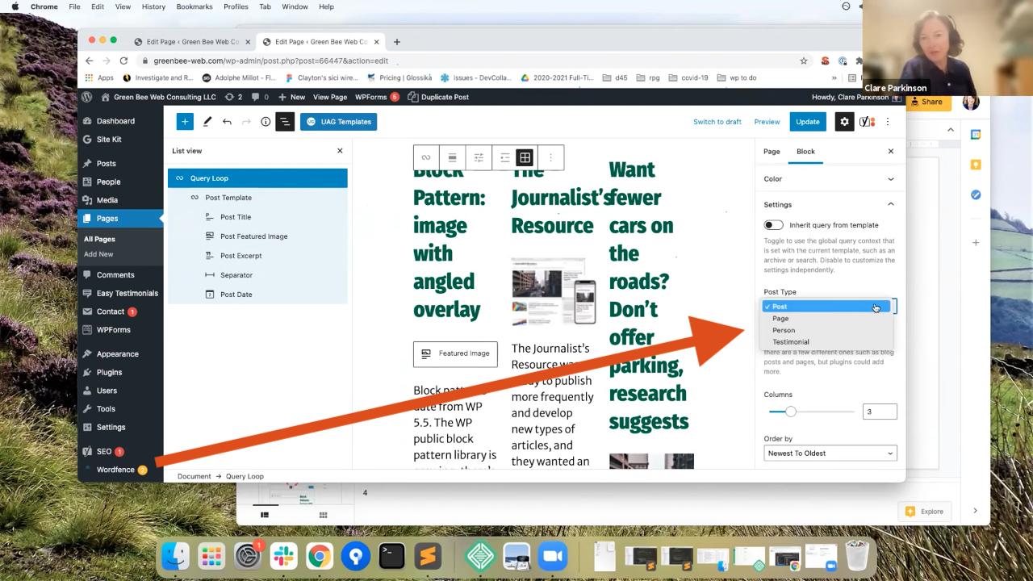Open post details via the info icon

point(265,121)
